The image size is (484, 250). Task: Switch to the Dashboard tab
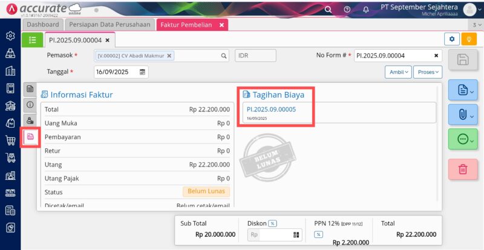point(42,25)
